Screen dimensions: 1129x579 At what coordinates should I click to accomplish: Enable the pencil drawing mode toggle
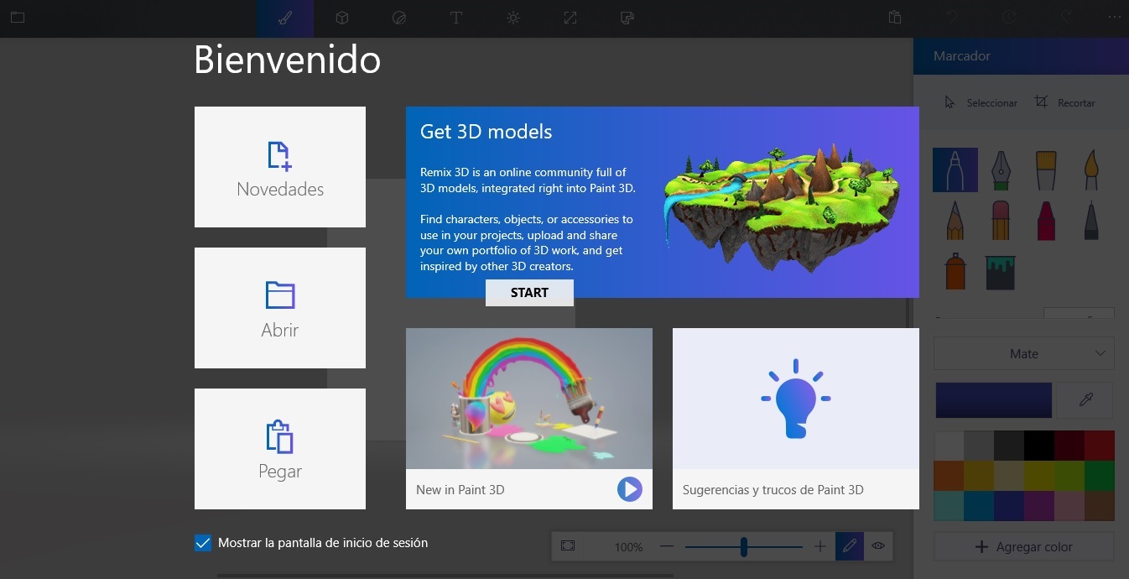[x=849, y=545]
